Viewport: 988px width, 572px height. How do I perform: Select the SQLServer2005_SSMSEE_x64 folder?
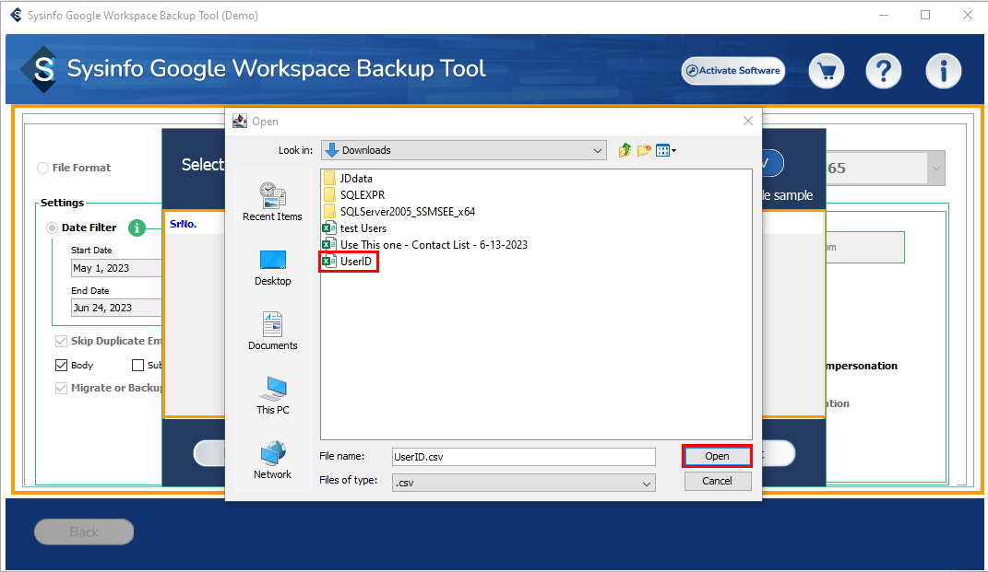(399, 212)
